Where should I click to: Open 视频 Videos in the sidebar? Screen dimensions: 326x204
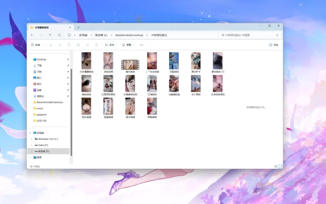(x=39, y=90)
